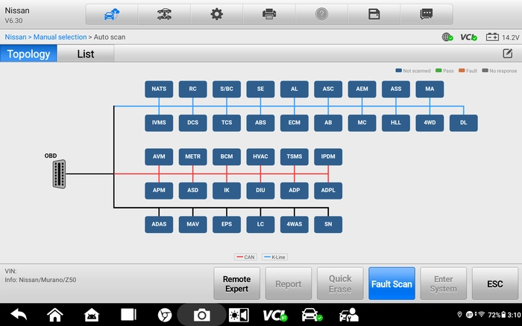Tap the VCI connection status icon
Image resolution: width=522 pixels, height=326 pixels.
[x=468, y=37]
